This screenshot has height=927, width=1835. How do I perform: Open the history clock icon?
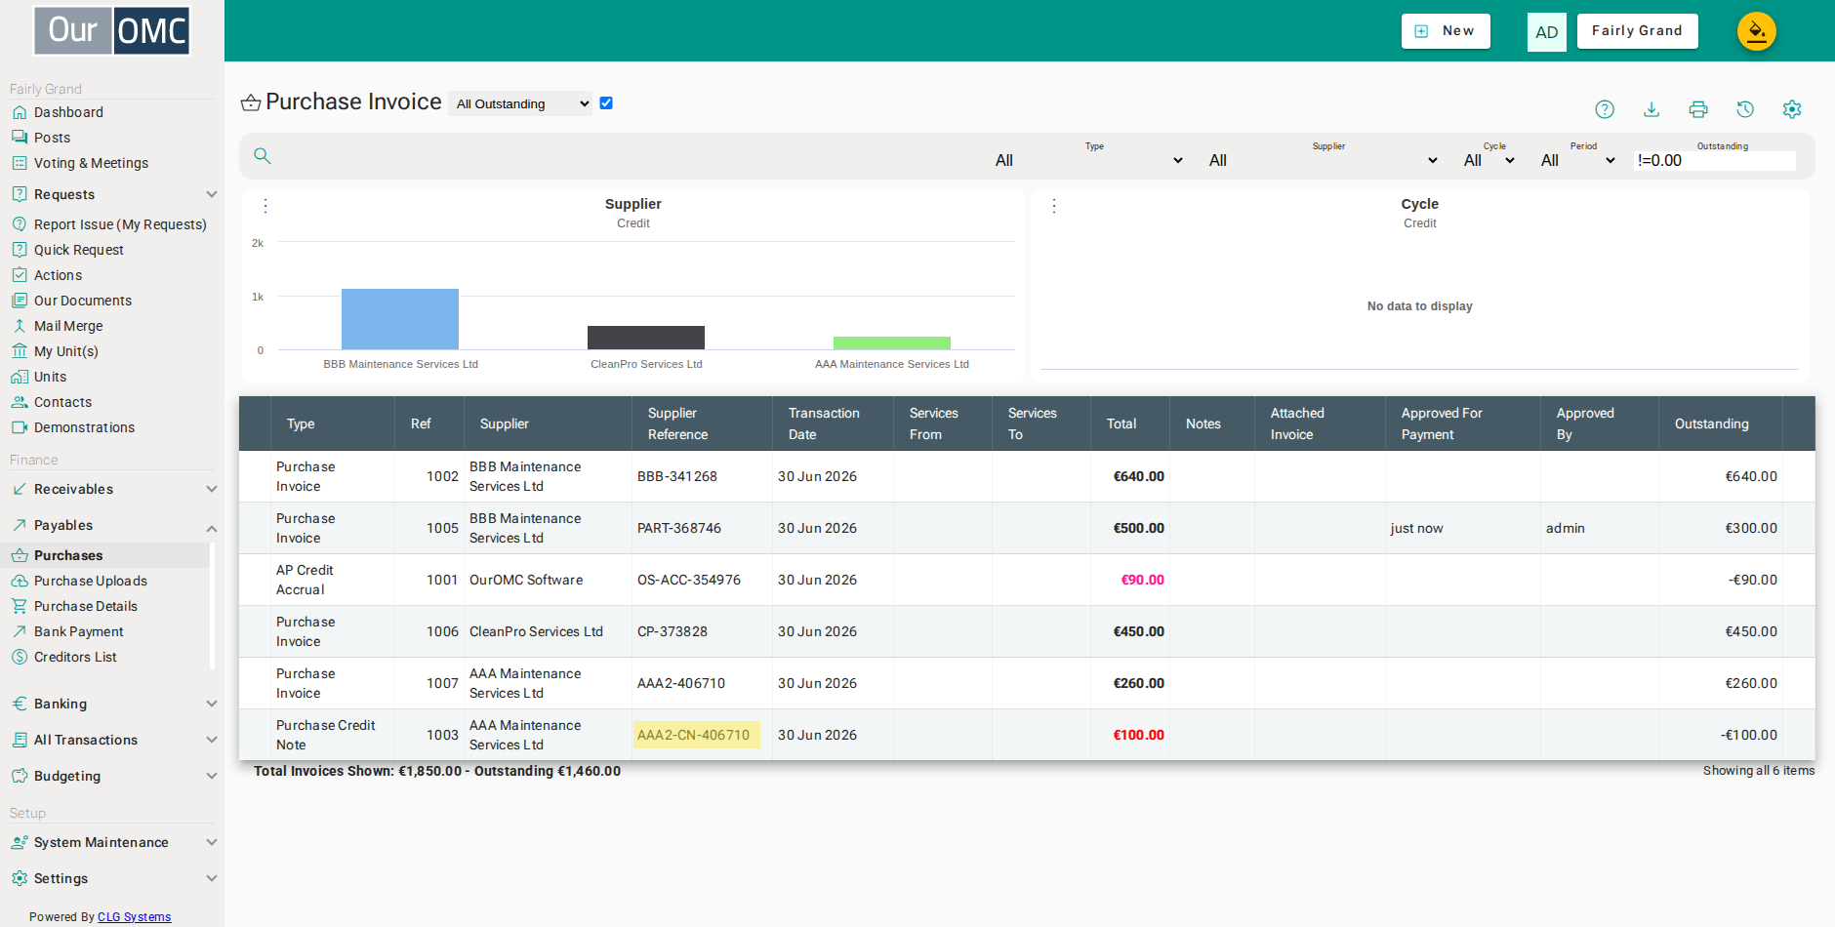click(x=1745, y=109)
